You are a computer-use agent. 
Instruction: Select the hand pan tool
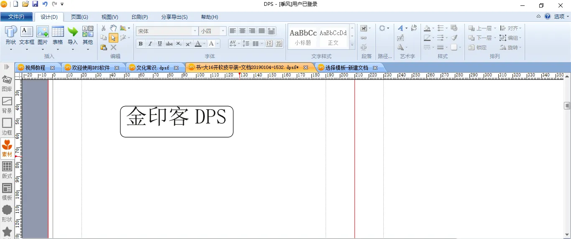coord(113,28)
